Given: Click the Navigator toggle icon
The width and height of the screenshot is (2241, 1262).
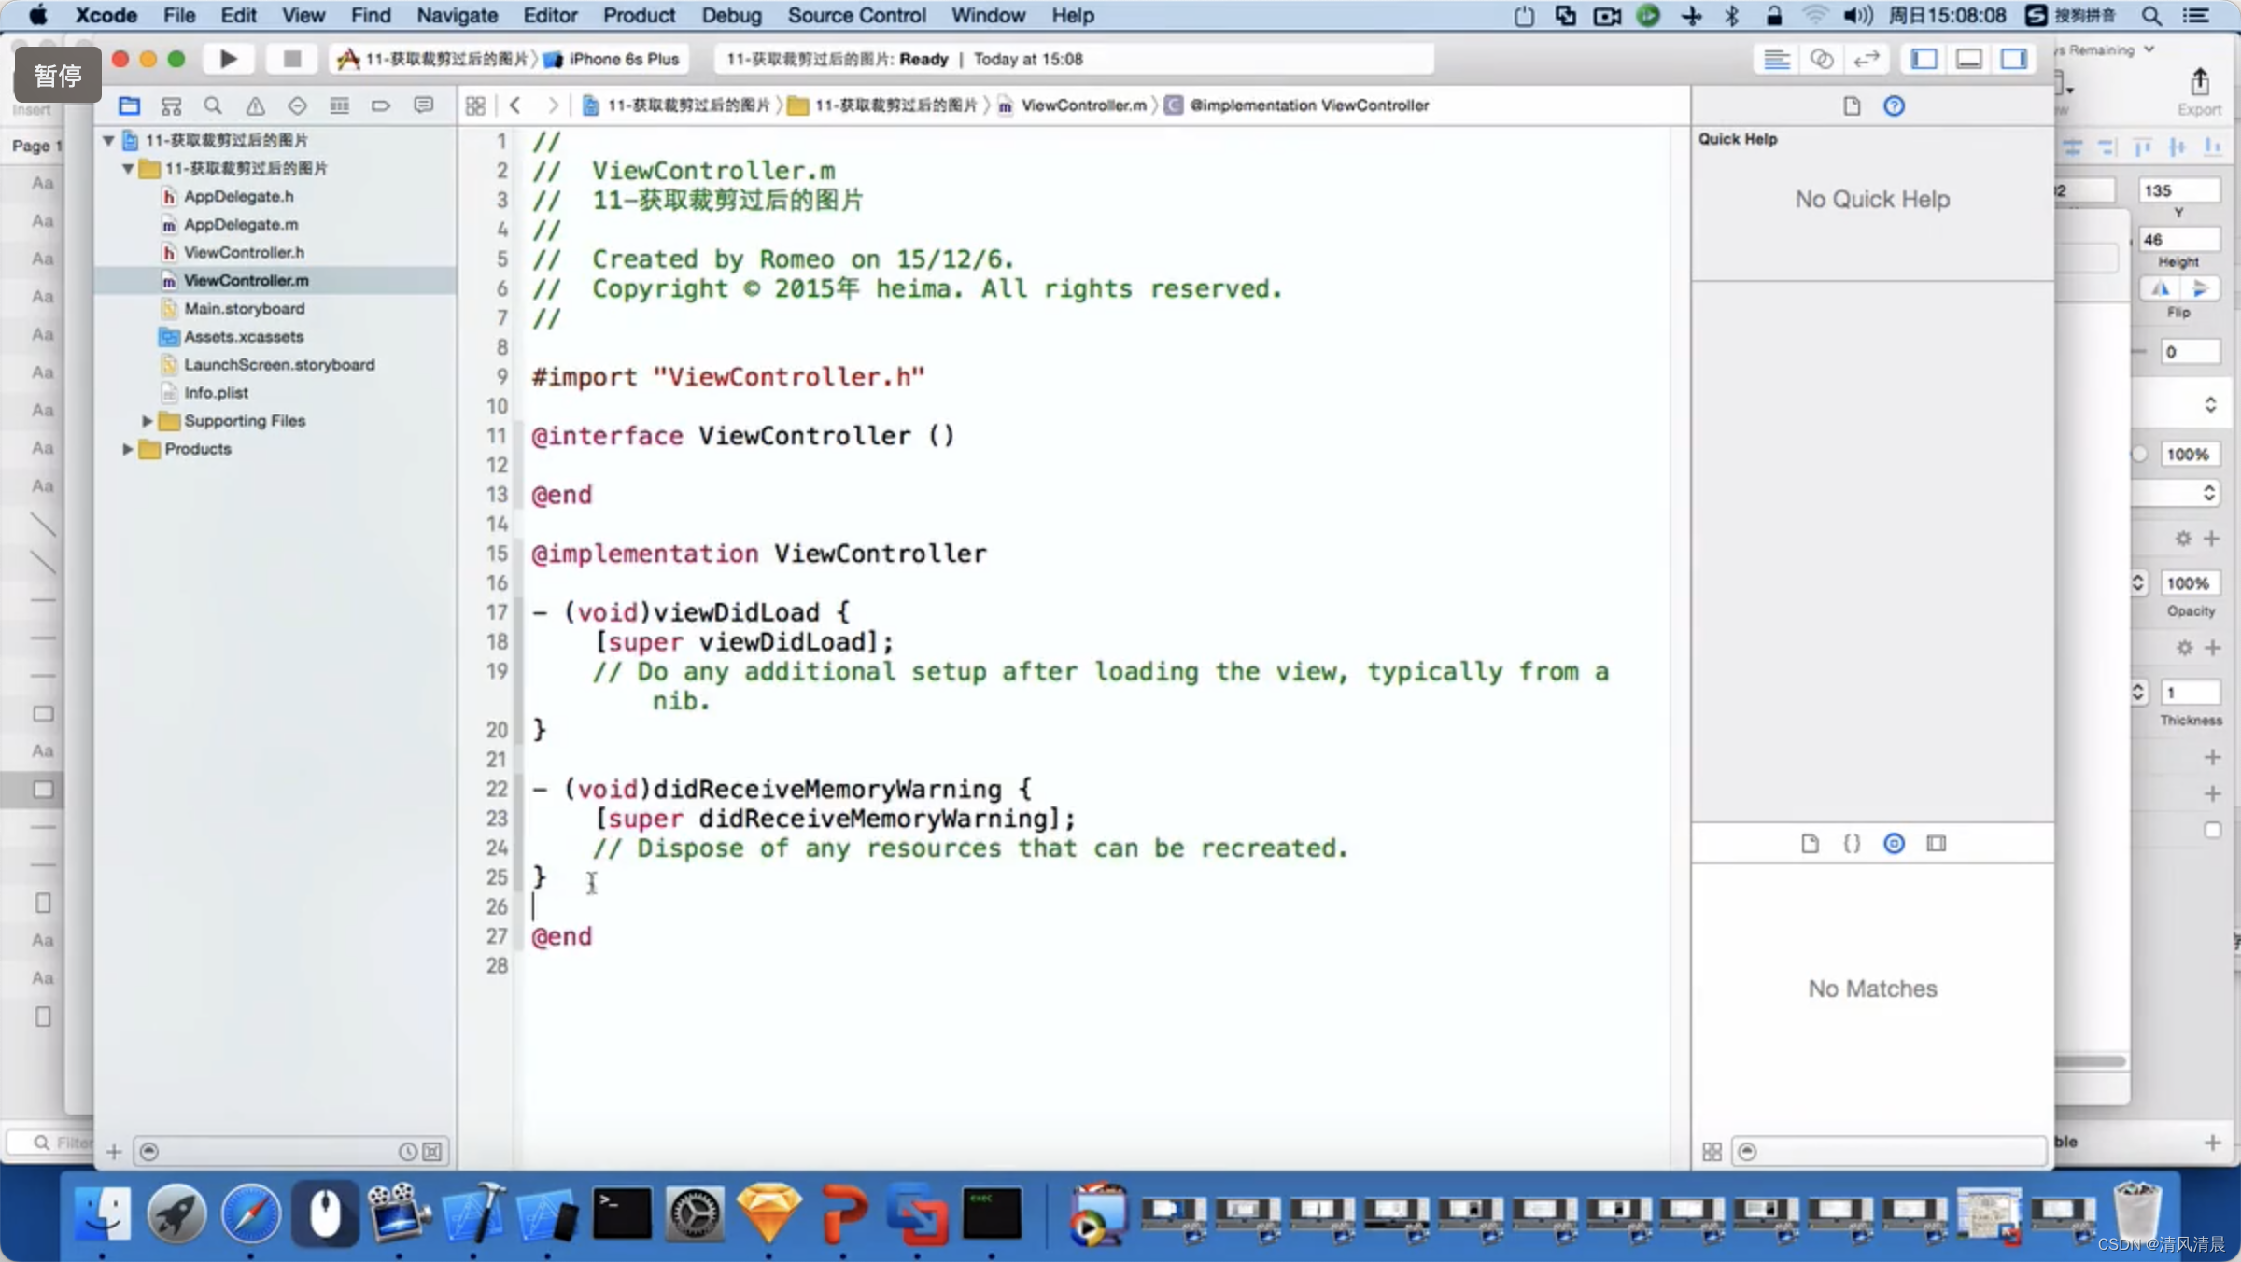Looking at the screenshot, I should click(1928, 59).
